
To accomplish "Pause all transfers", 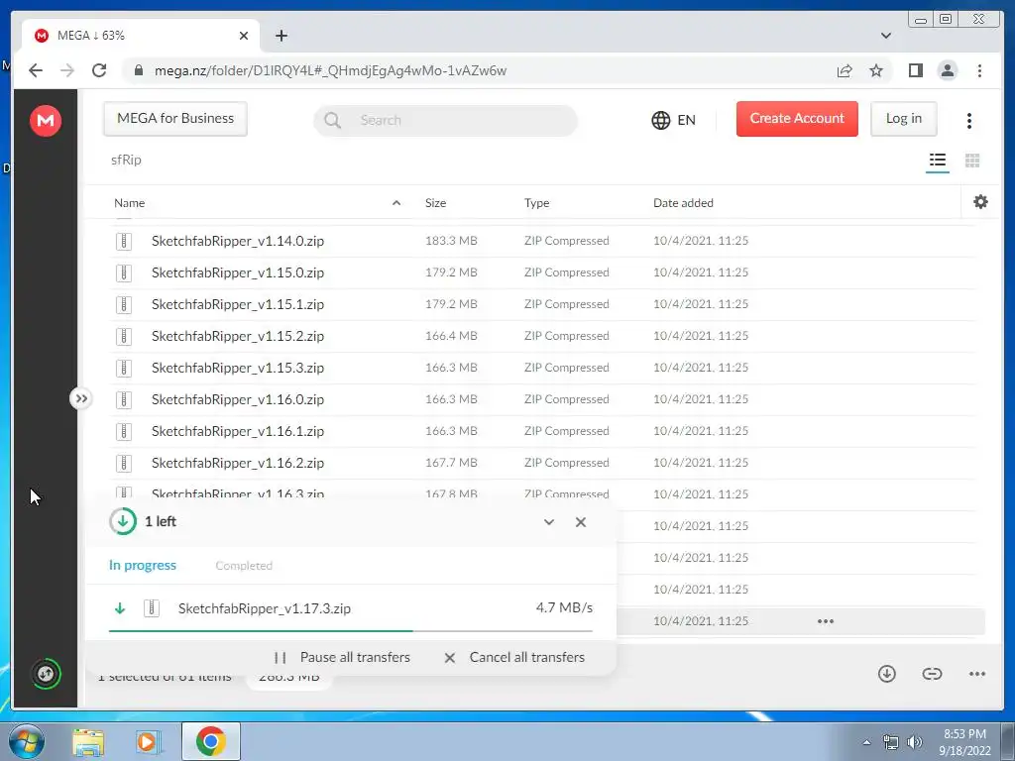I will [342, 658].
